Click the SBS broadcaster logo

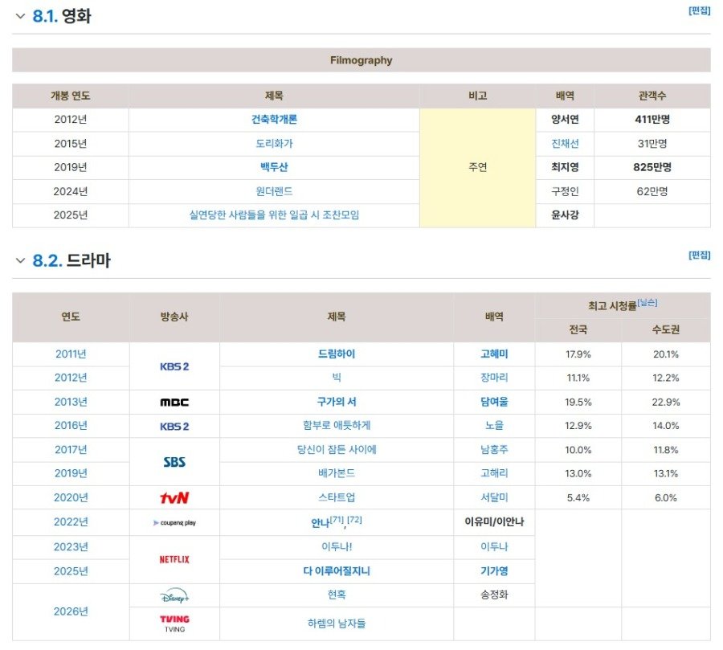click(x=174, y=462)
